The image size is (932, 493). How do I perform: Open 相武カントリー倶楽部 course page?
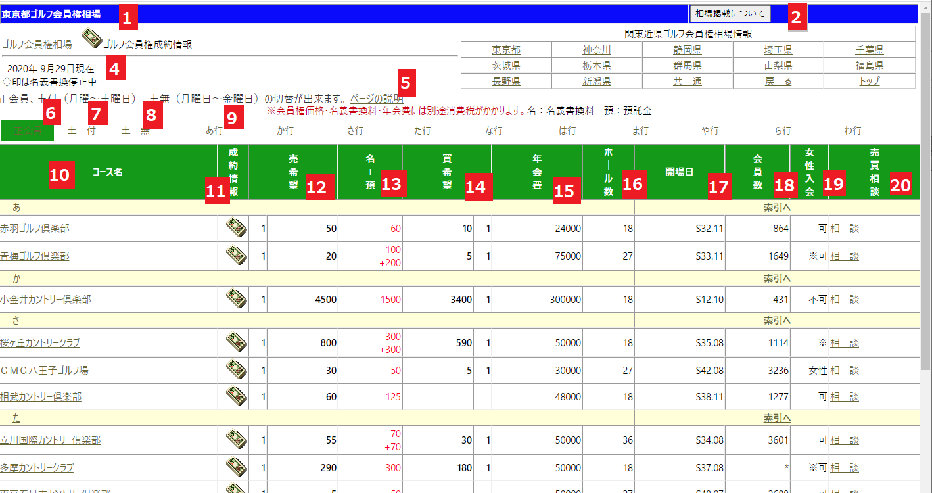pos(41,397)
